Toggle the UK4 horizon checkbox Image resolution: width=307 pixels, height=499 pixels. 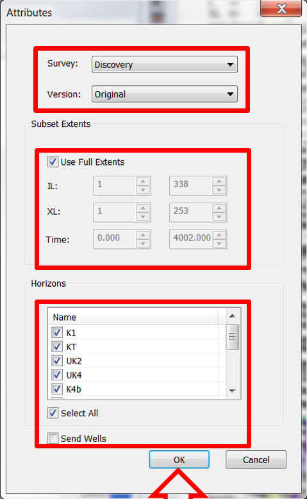click(57, 375)
